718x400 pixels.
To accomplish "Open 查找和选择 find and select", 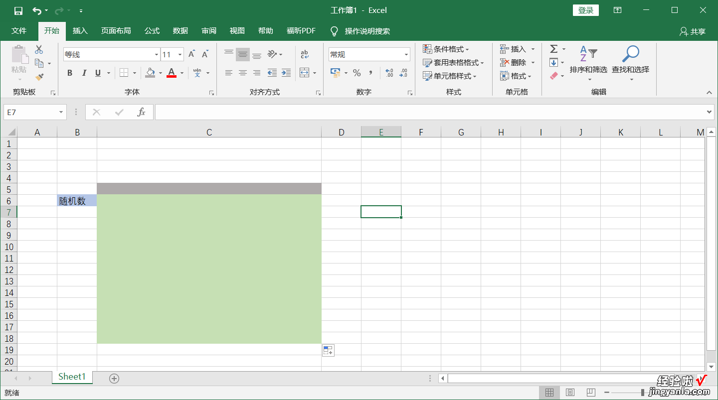I will pyautogui.click(x=631, y=63).
